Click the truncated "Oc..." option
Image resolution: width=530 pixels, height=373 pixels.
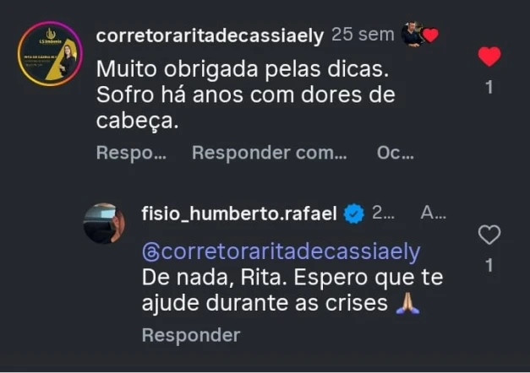click(x=395, y=153)
